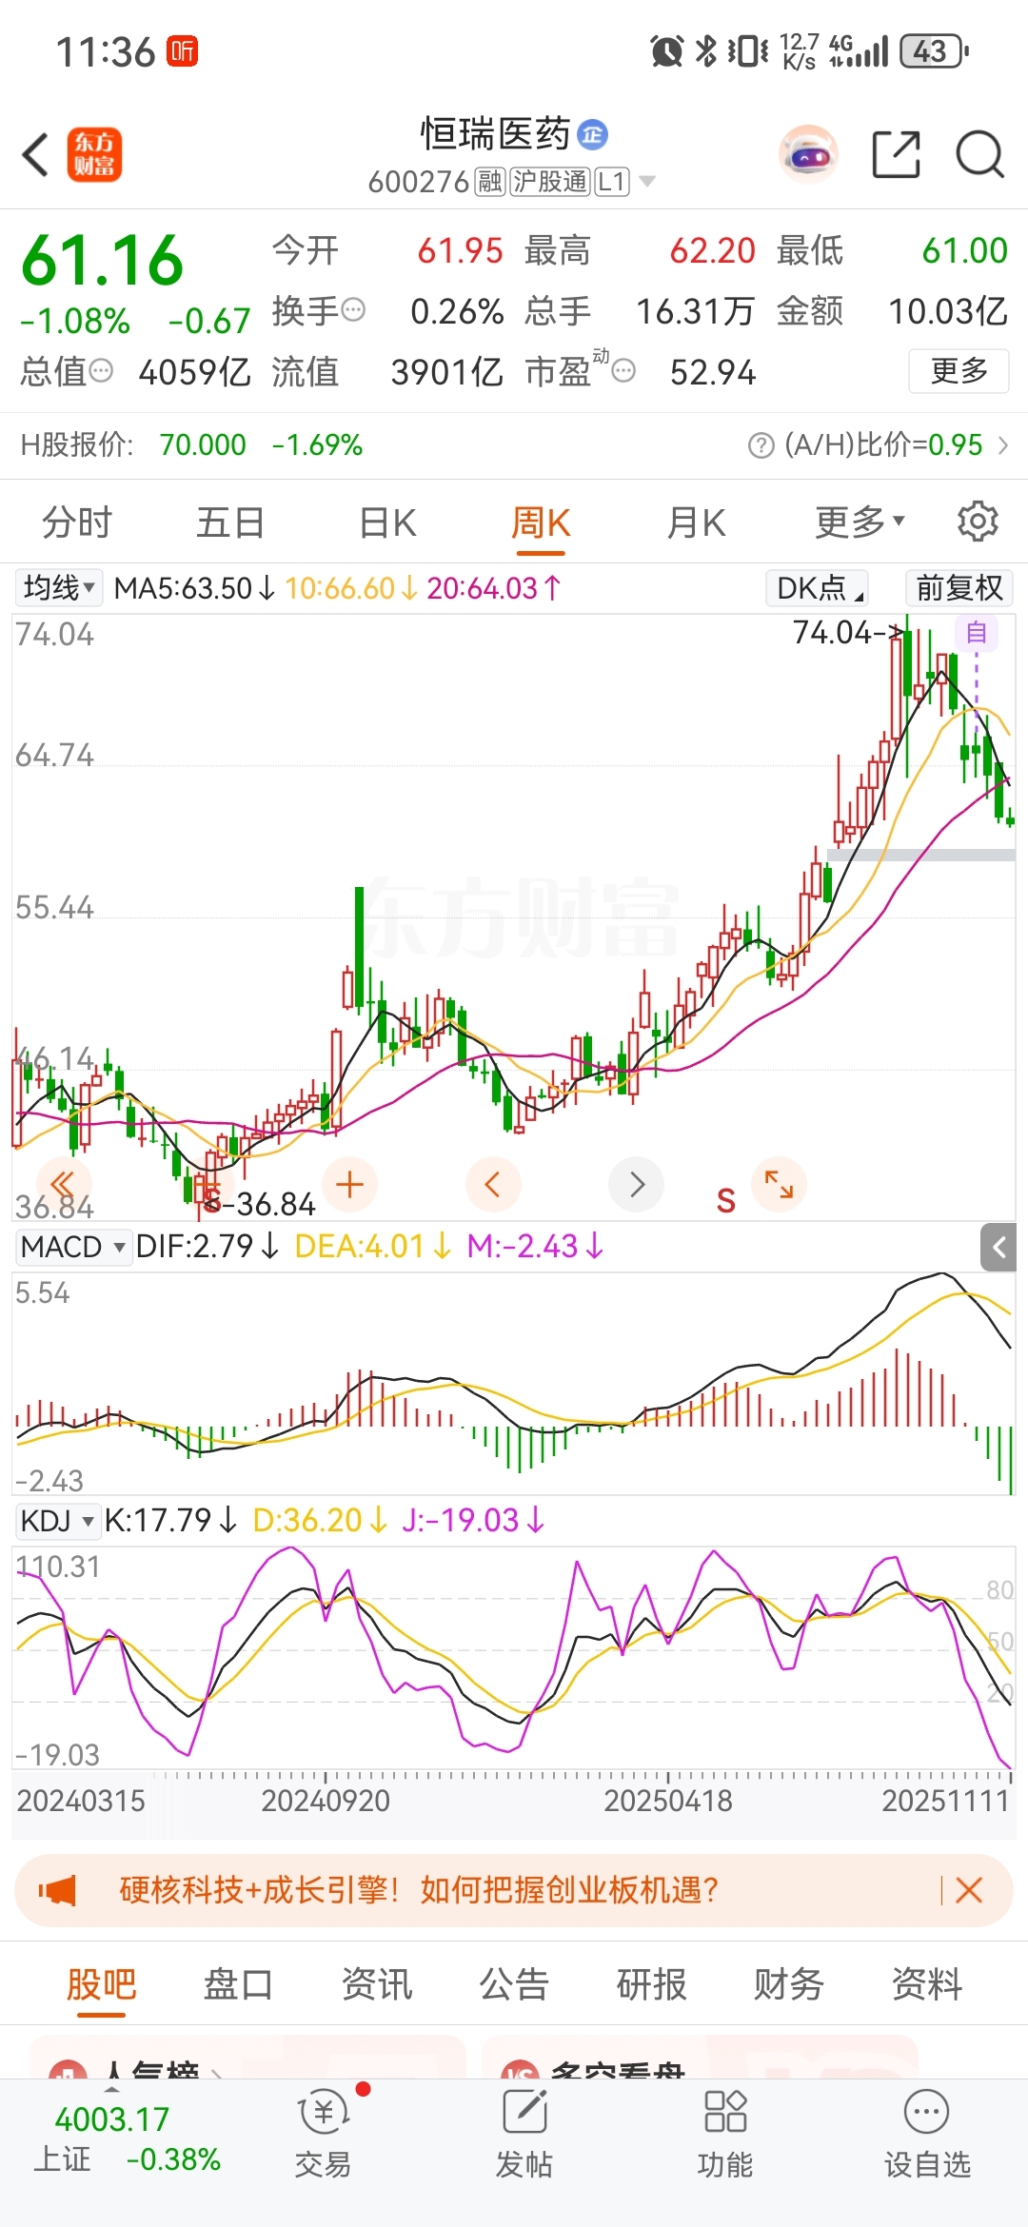Open the 均线 indicator dropdown
The image size is (1028, 2227).
pyautogui.click(x=58, y=588)
